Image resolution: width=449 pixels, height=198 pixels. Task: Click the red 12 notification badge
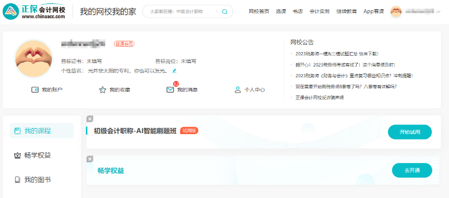(176, 84)
